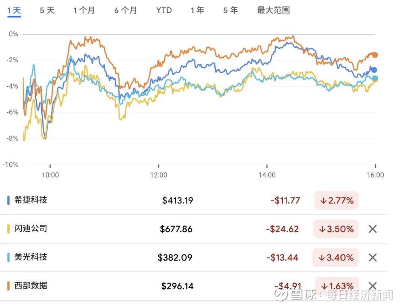The image size is (405, 307).
Task: Show the 6个月 chart range
Action: point(126,10)
